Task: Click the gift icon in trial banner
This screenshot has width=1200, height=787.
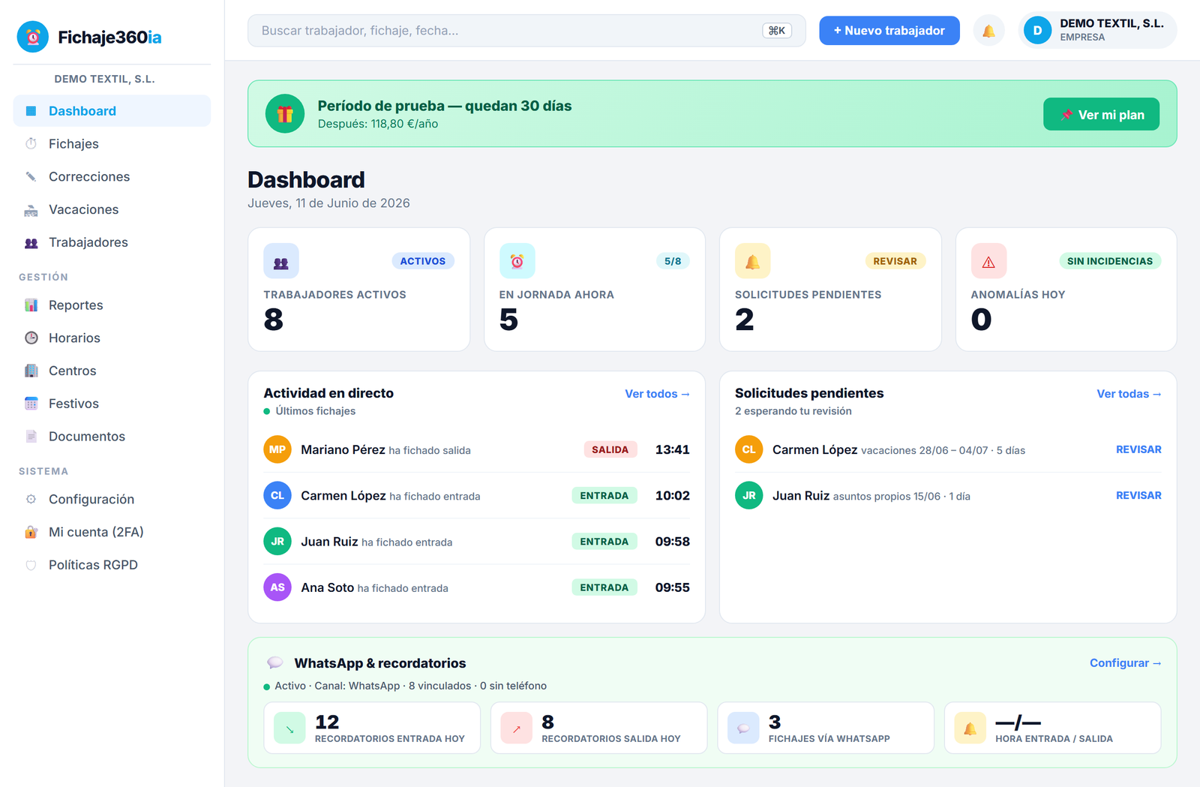Action: point(285,114)
